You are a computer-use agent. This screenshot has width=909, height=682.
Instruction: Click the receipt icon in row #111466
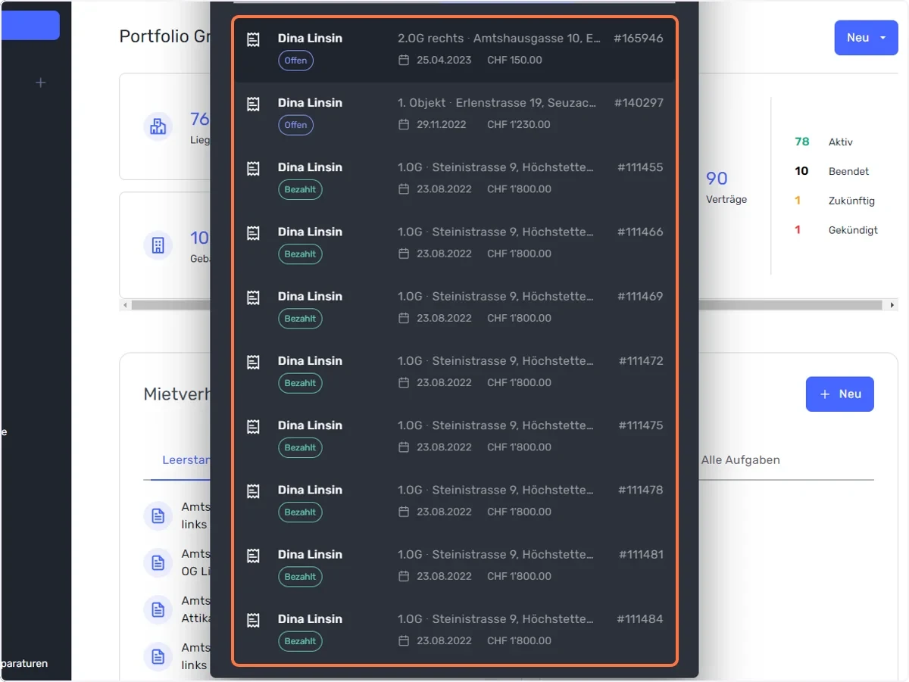(254, 233)
